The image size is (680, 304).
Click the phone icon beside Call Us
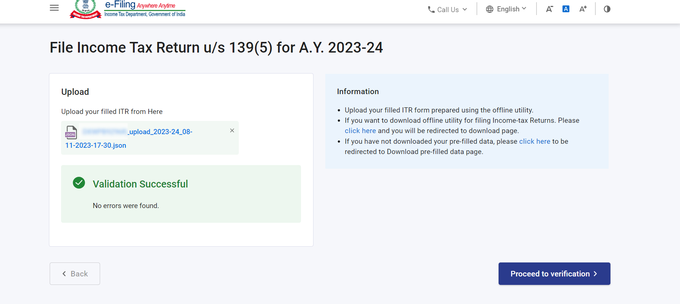point(431,10)
